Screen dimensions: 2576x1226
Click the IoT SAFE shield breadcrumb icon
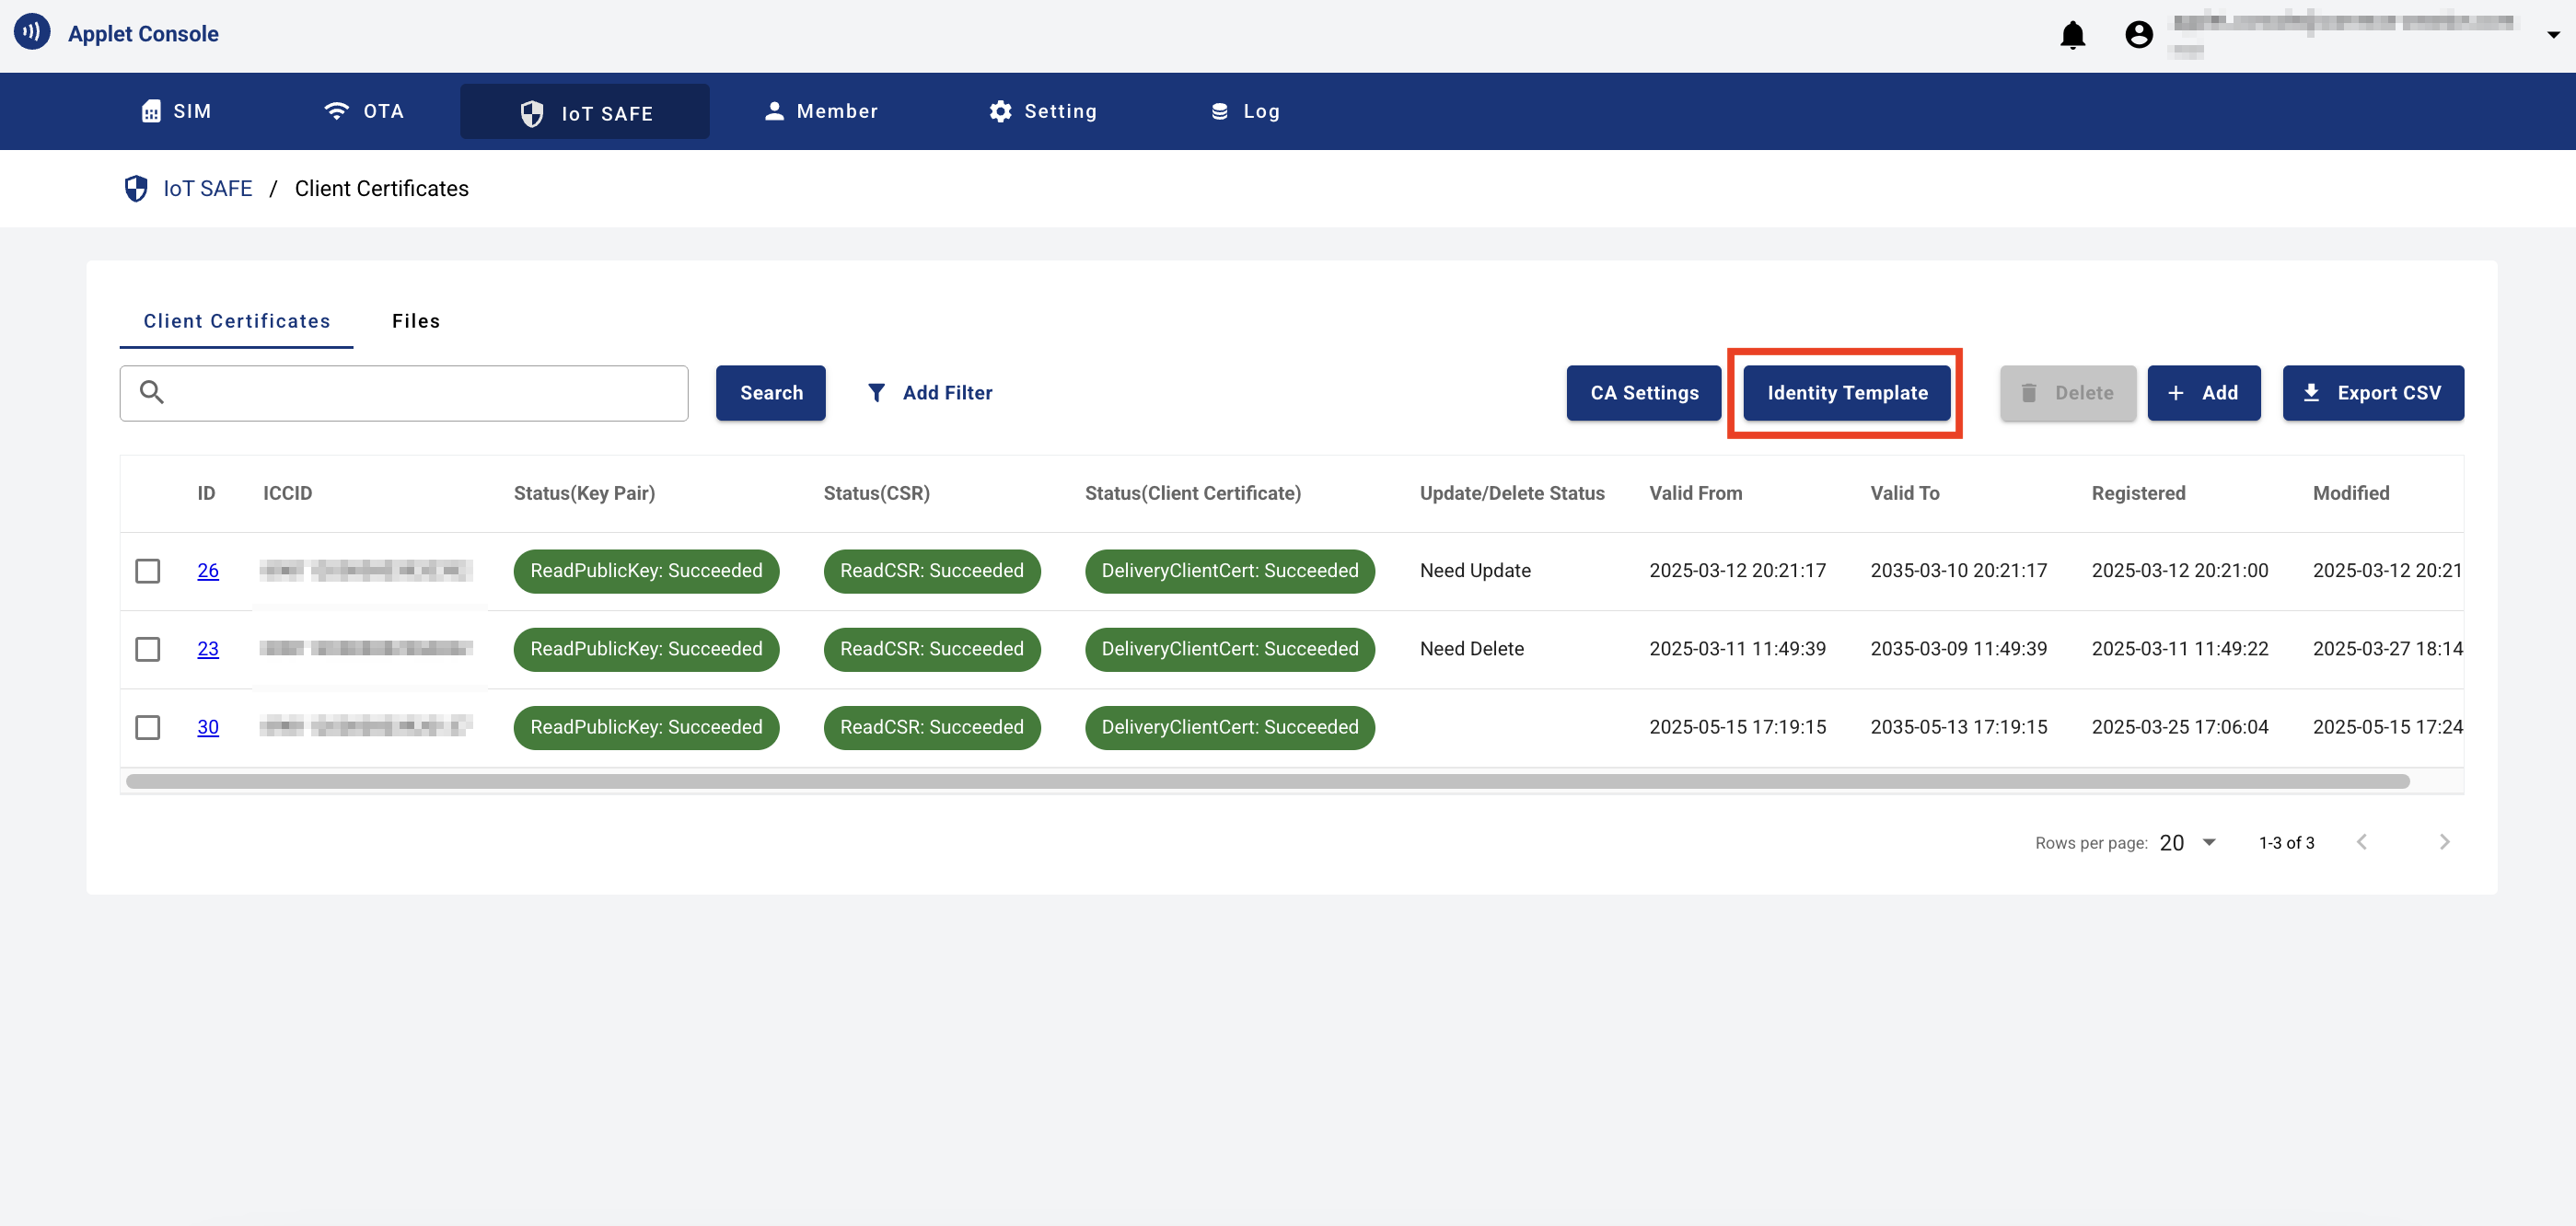coord(136,189)
